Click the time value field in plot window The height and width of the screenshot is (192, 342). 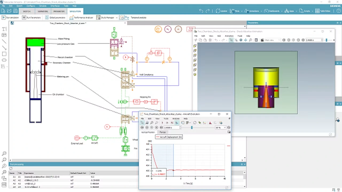point(172,127)
